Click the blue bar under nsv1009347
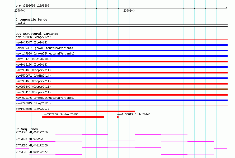 point(121,45)
